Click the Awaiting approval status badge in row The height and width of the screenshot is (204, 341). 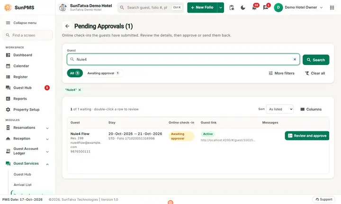(181, 136)
